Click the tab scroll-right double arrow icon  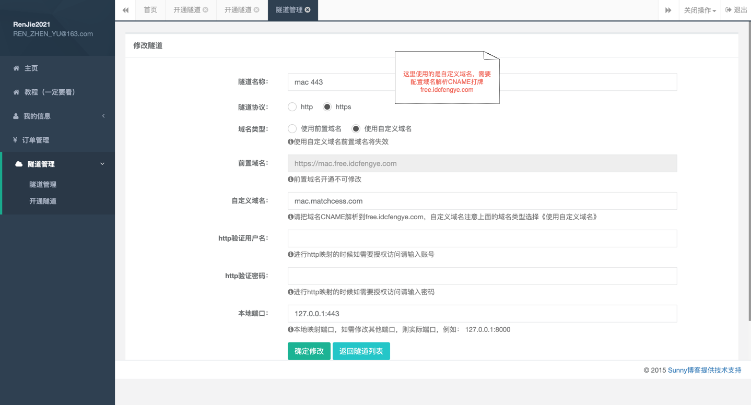tap(668, 10)
